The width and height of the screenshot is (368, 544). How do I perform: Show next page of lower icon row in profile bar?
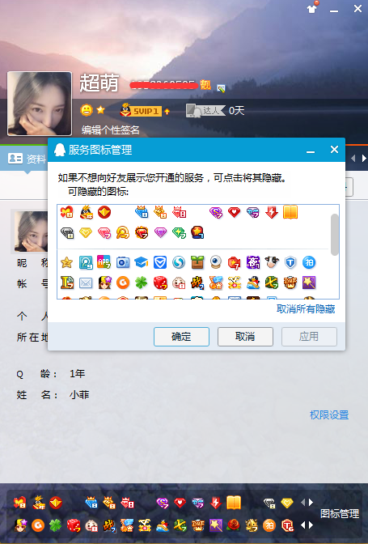311,525
